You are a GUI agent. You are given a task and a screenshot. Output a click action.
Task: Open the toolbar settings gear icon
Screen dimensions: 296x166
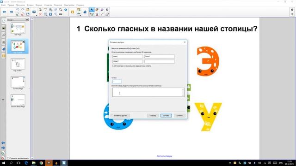(x=292, y=10)
